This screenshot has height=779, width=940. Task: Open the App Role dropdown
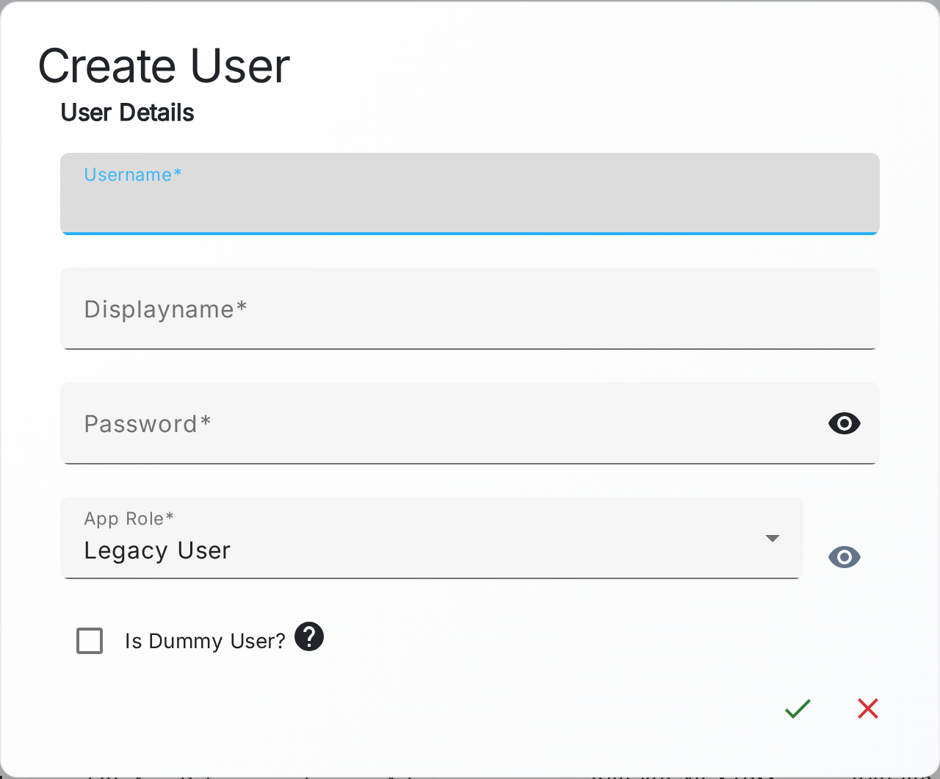[432, 538]
